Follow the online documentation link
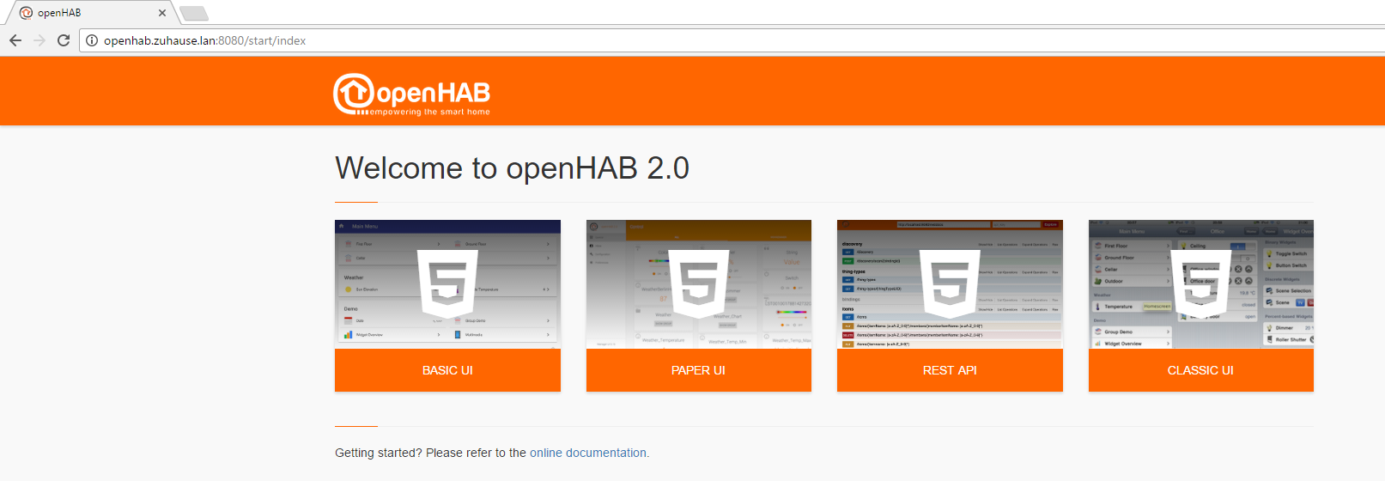 [x=588, y=453]
